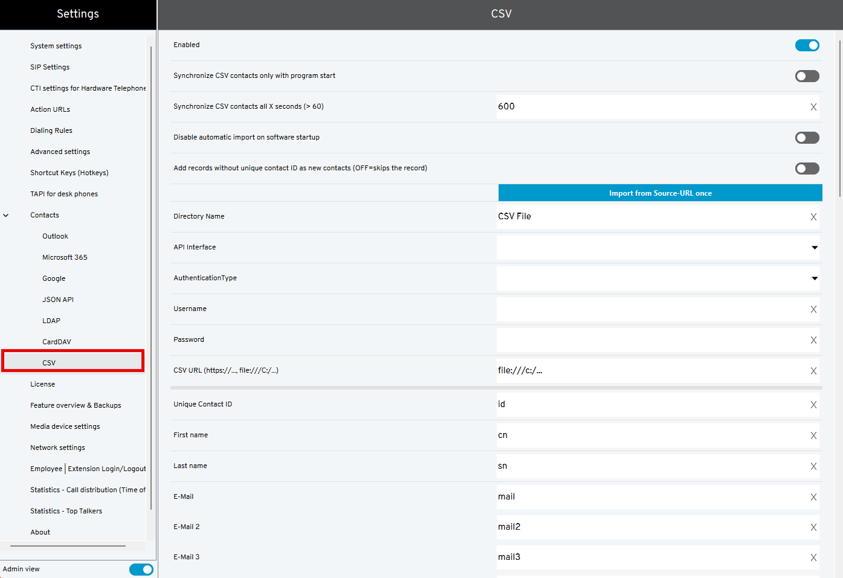Screen dimensions: 843x578
Task: Toggle the Admin view switch
Action: tap(141, 570)
